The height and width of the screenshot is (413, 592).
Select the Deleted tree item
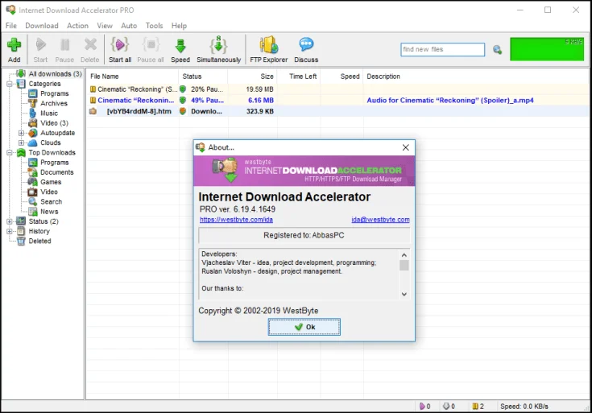tap(39, 241)
